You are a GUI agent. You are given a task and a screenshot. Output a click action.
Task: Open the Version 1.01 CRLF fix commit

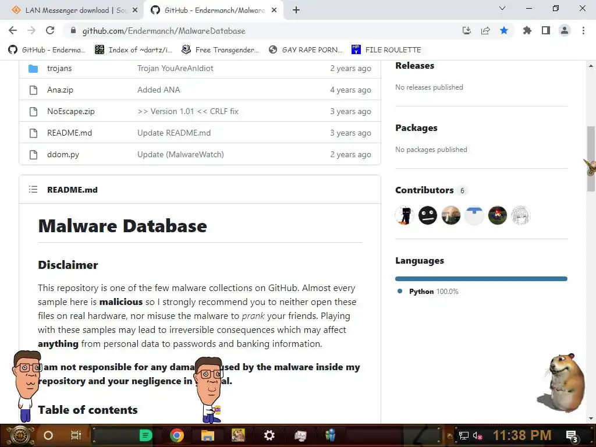pyautogui.click(x=188, y=111)
